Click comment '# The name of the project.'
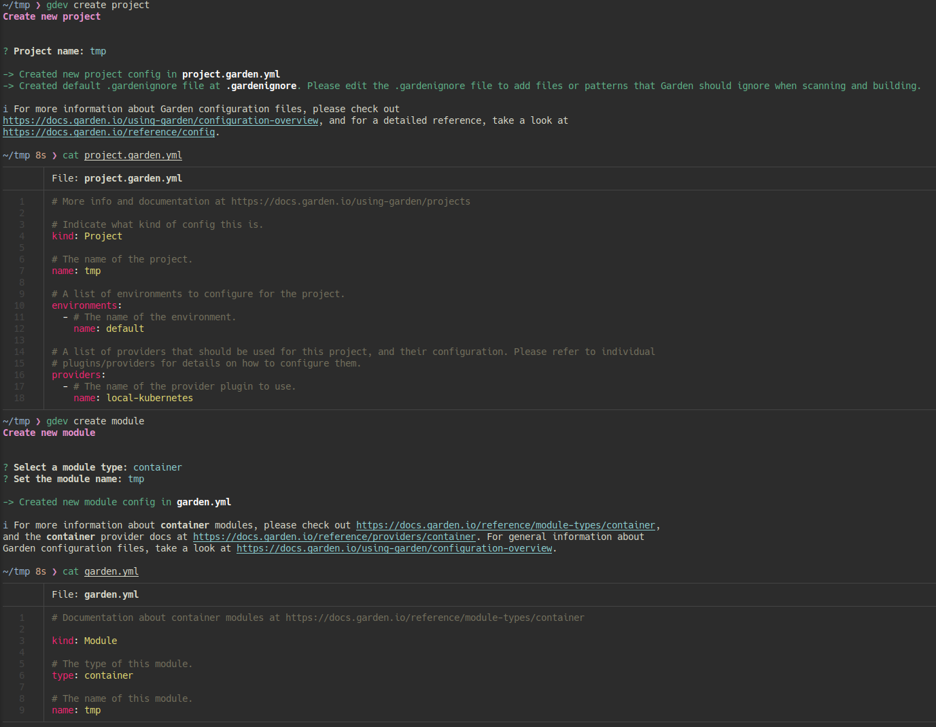Image resolution: width=936 pixels, height=727 pixels. 122,259
